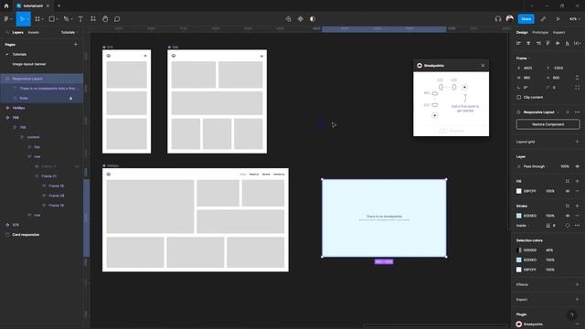The width and height of the screenshot is (585, 329).
Task: Select the Move tool
Action: 22,19
